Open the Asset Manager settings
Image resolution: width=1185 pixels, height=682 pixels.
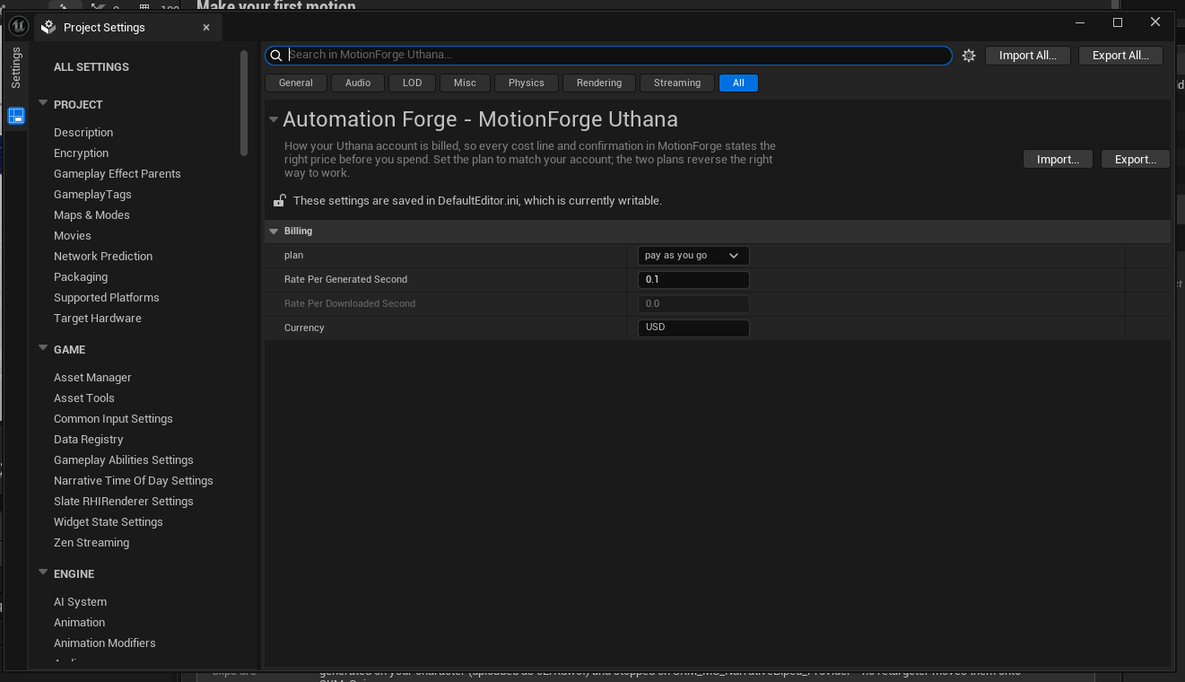click(92, 378)
